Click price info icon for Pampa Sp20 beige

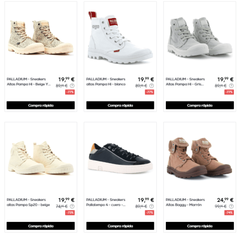[x=72, y=206]
